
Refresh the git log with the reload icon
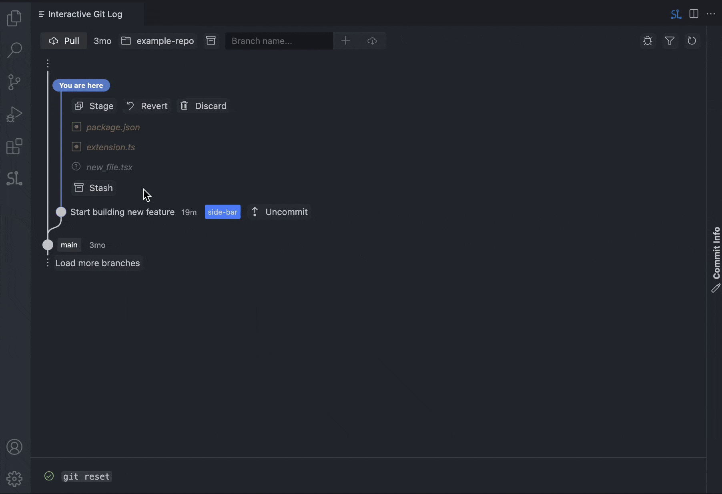click(x=692, y=41)
